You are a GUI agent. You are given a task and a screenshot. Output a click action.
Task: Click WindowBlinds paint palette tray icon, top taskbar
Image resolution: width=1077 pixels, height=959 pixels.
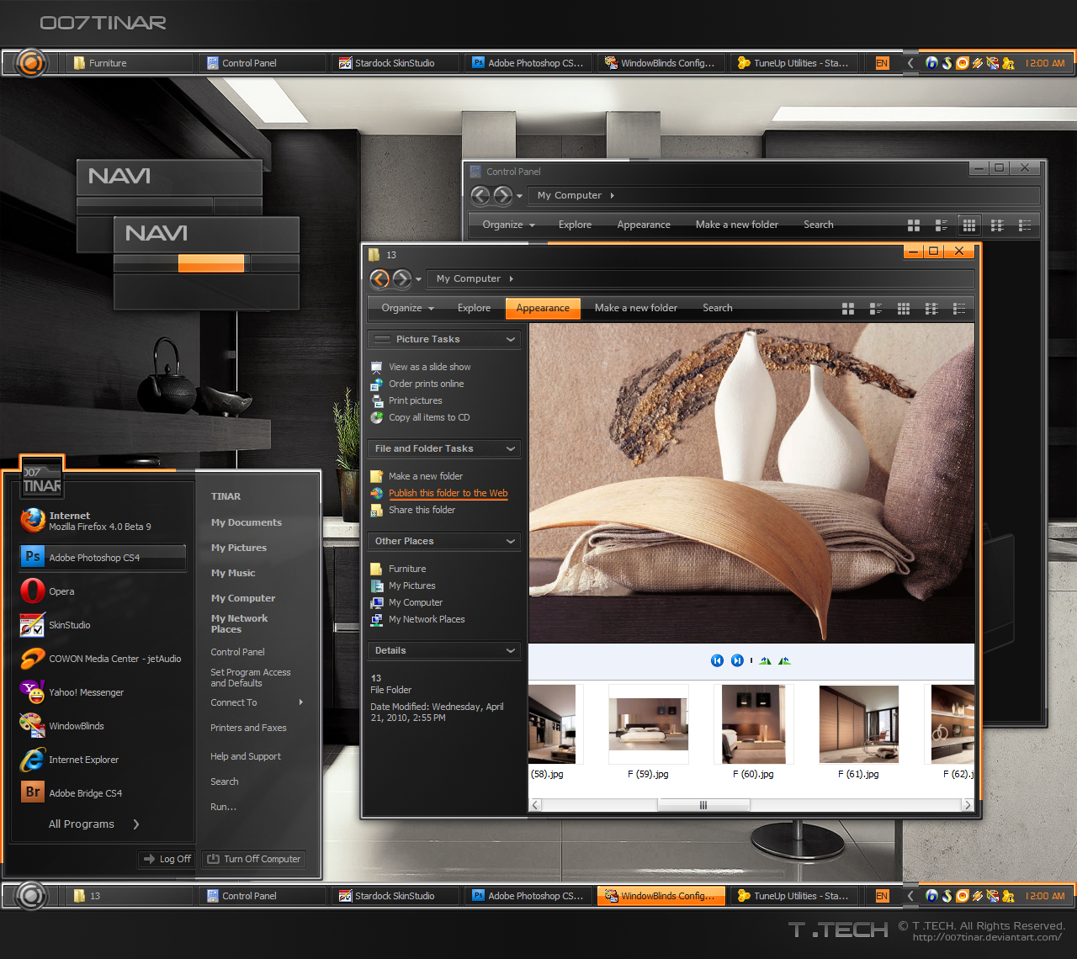coord(992,63)
